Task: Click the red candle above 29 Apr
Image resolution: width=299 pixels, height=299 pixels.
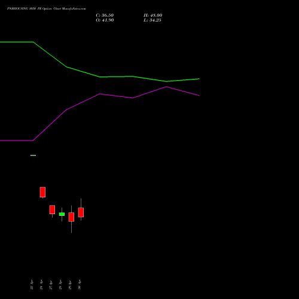Action: coord(71,217)
